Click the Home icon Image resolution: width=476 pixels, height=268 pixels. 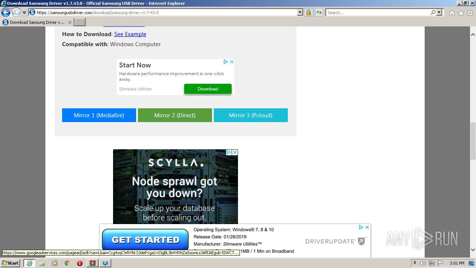451,13
